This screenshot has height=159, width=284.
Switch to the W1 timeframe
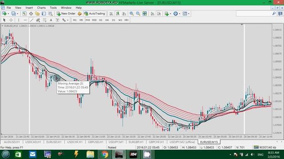(120, 20)
